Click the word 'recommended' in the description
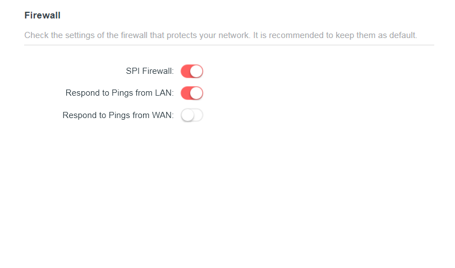Screen dimensions: 455x268 [296, 35]
